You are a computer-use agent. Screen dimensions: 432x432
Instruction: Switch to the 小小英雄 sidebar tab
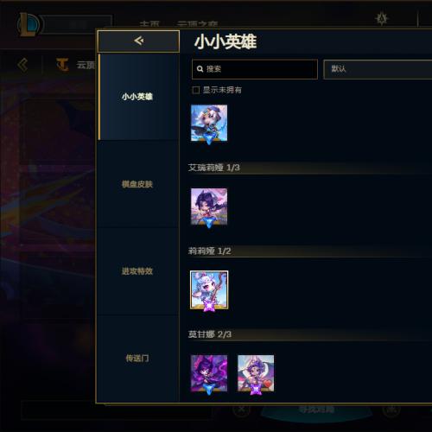coord(137,97)
